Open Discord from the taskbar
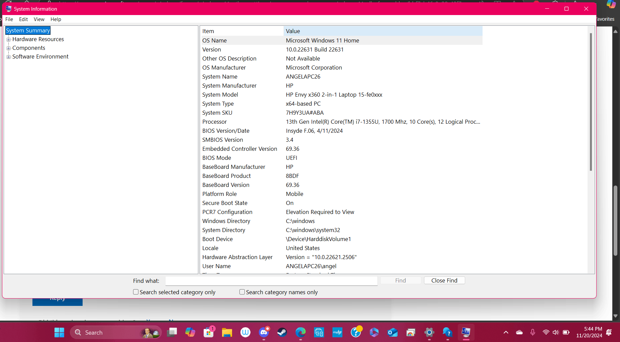620x342 pixels. pyautogui.click(x=264, y=332)
